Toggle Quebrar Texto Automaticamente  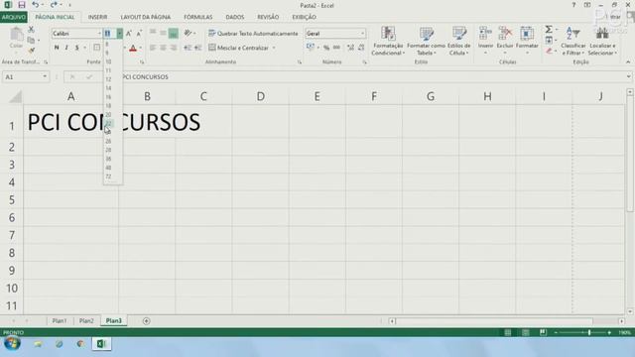pyautogui.click(x=253, y=33)
